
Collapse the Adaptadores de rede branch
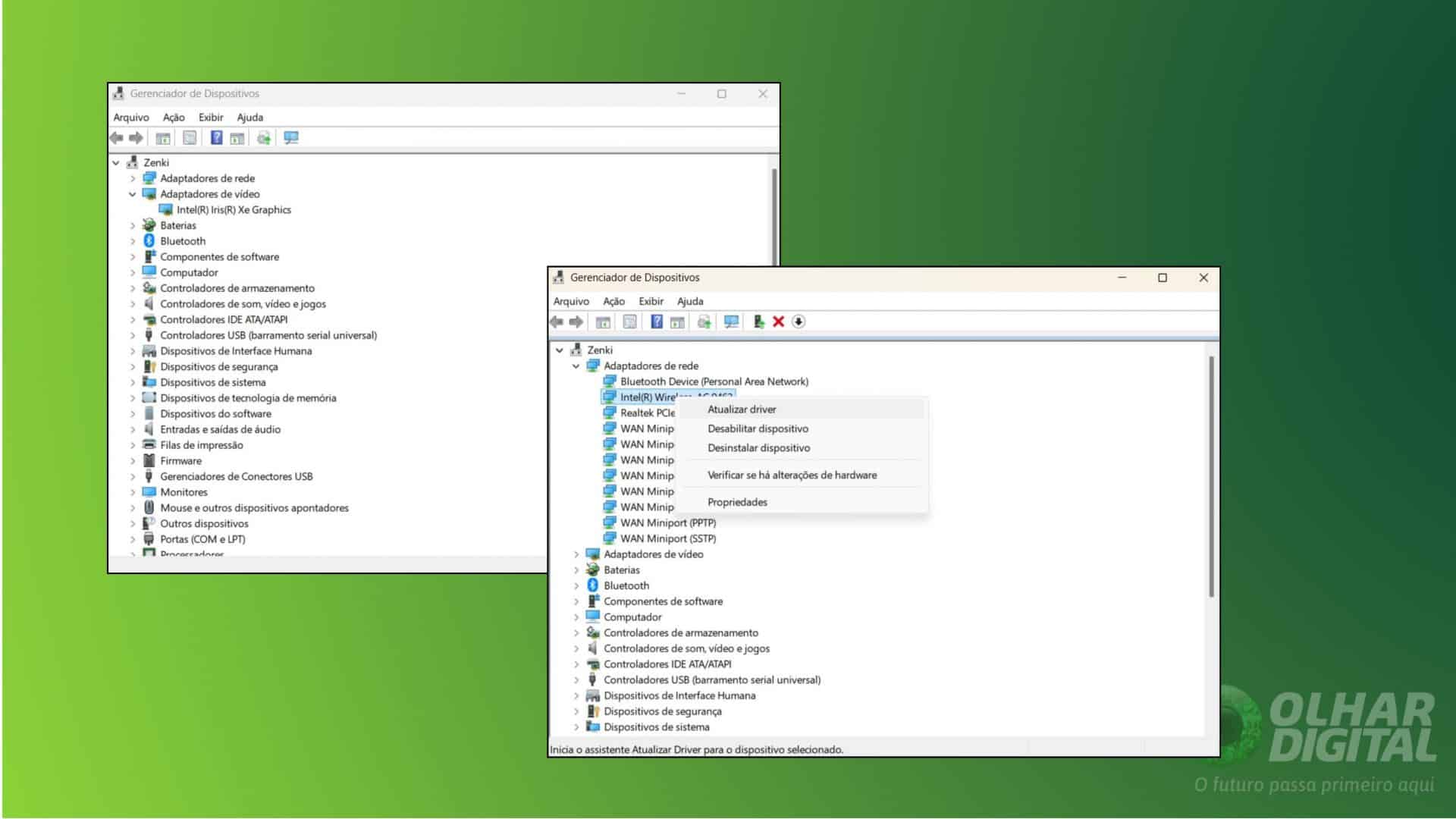click(575, 366)
